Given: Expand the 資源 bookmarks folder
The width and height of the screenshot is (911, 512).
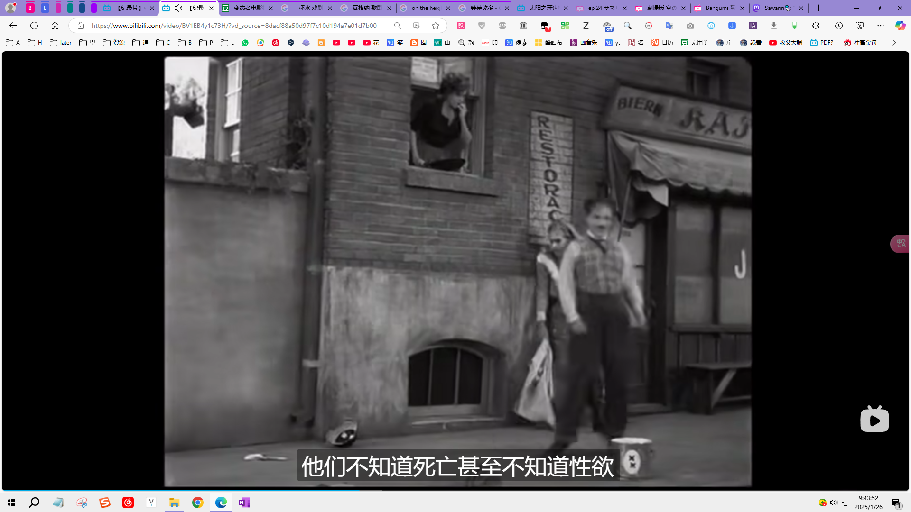Looking at the screenshot, I should [114, 43].
